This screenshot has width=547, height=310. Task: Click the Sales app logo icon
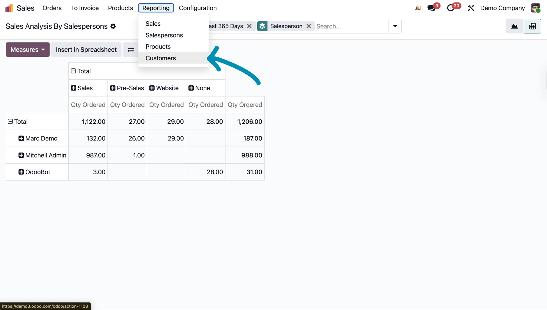tap(9, 8)
